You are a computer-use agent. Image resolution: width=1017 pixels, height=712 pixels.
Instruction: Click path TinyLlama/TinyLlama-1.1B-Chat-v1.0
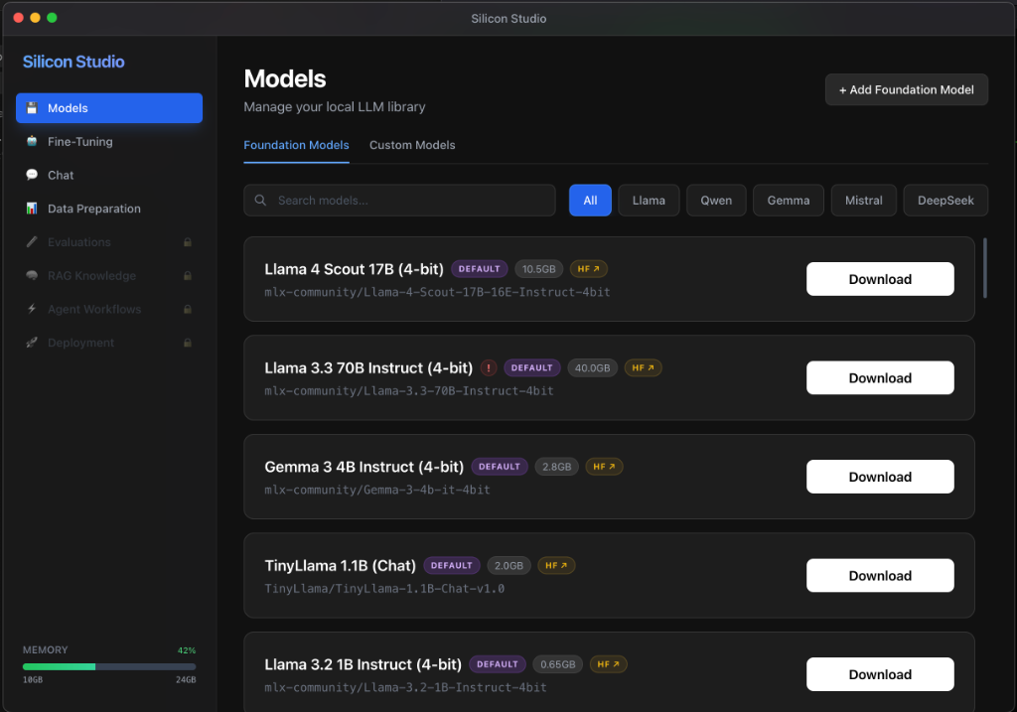384,589
